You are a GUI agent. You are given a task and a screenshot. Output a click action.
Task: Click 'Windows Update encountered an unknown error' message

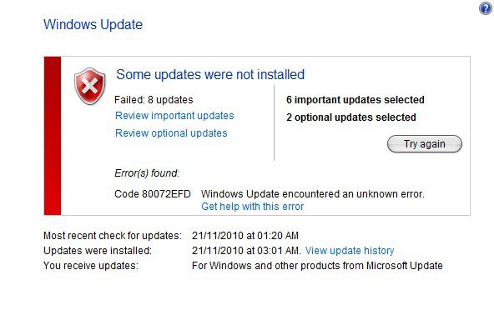pos(313,194)
